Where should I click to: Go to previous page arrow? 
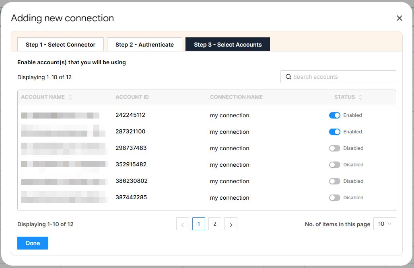pos(182,224)
